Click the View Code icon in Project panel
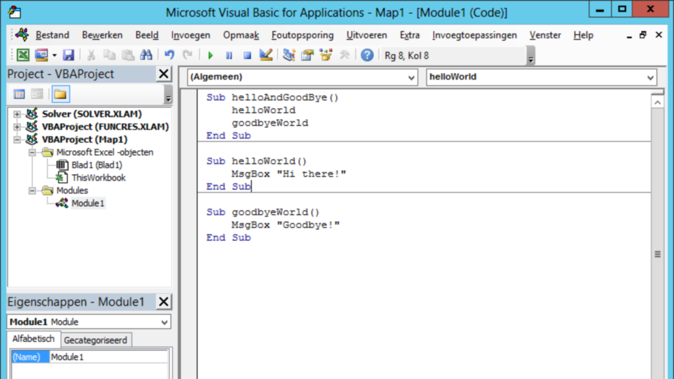 (x=19, y=94)
